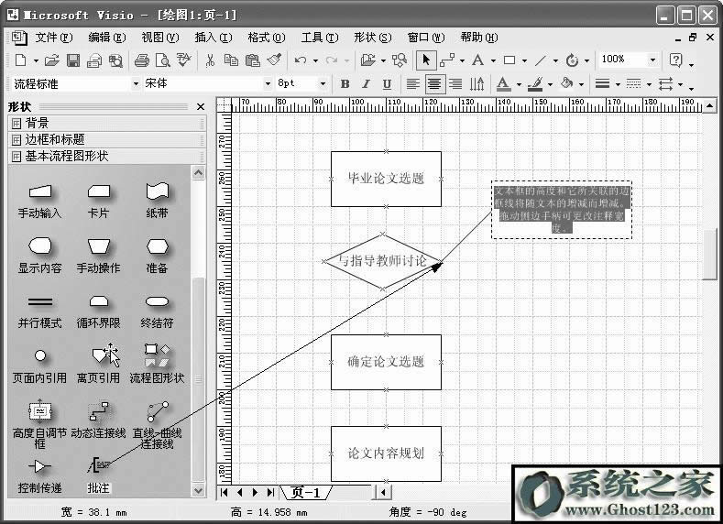Click the 论文内容规划 rectangle on canvas
Viewport: 723px width, 524px height.
[x=386, y=453]
